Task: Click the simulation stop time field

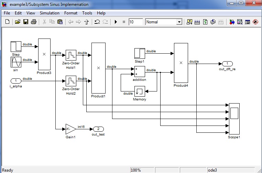Action: pos(135,22)
